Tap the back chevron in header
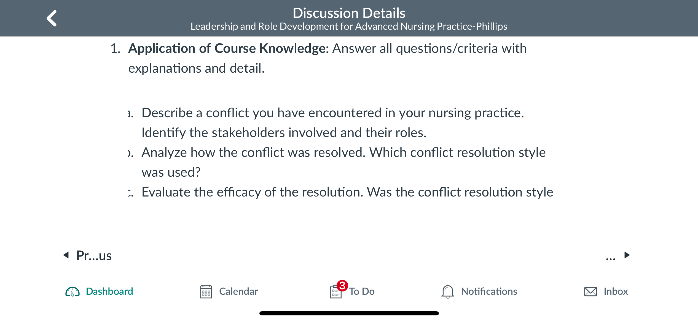 (52, 18)
